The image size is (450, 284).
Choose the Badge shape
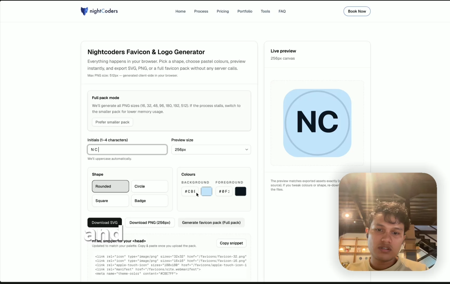(x=149, y=201)
